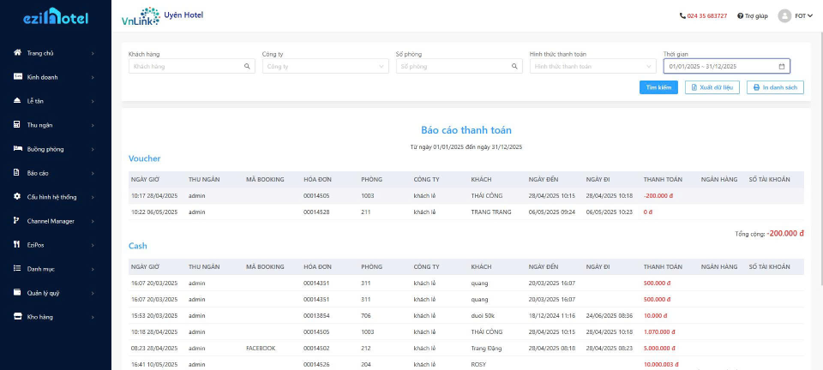The height and width of the screenshot is (370, 823).
Task: Click the Kho hàng store icon
Action: 17,317
